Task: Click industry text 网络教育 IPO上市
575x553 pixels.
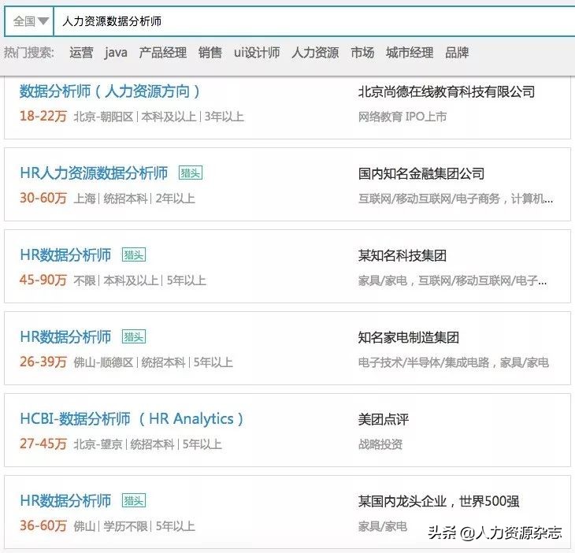Action: [x=402, y=117]
